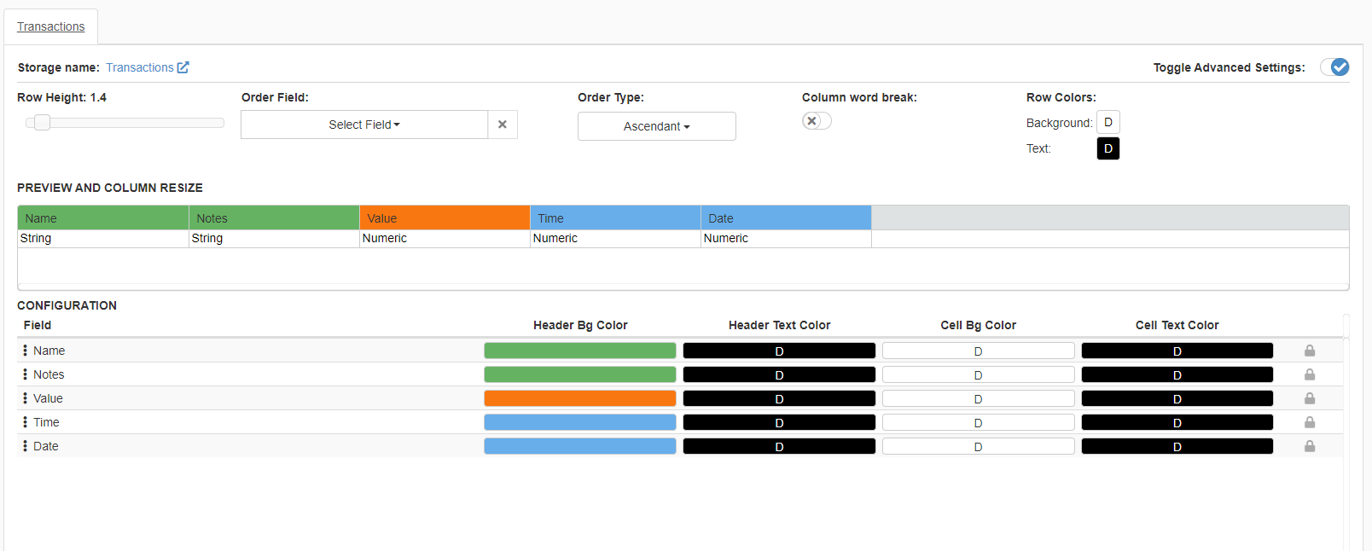Click the Row Colors Text black swatch
Viewport: 1372px width, 551px height.
click(1107, 148)
